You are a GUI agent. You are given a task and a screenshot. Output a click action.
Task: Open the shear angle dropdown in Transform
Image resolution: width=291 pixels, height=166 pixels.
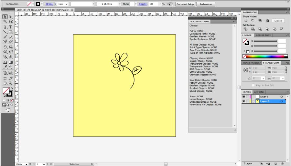(283, 78)
